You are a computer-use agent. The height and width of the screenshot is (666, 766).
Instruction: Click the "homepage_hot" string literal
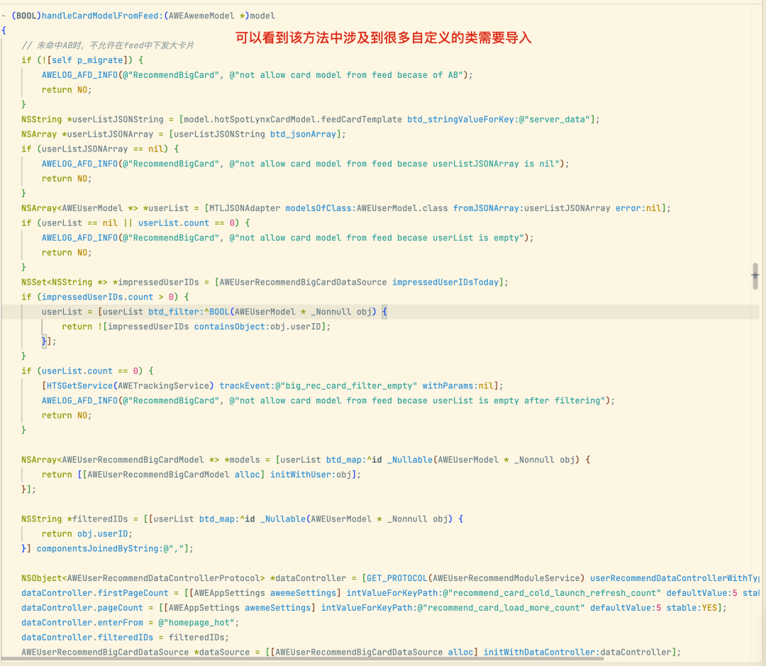click(x=196, y=623)
